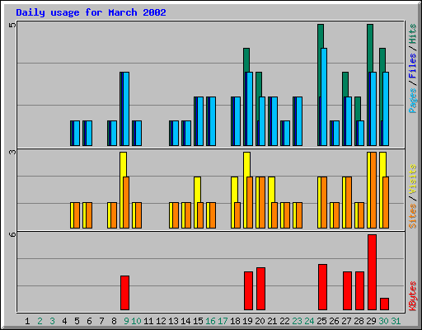
Task: Click the y-axis value "6" of bottom chart
Action: [12, 234]
